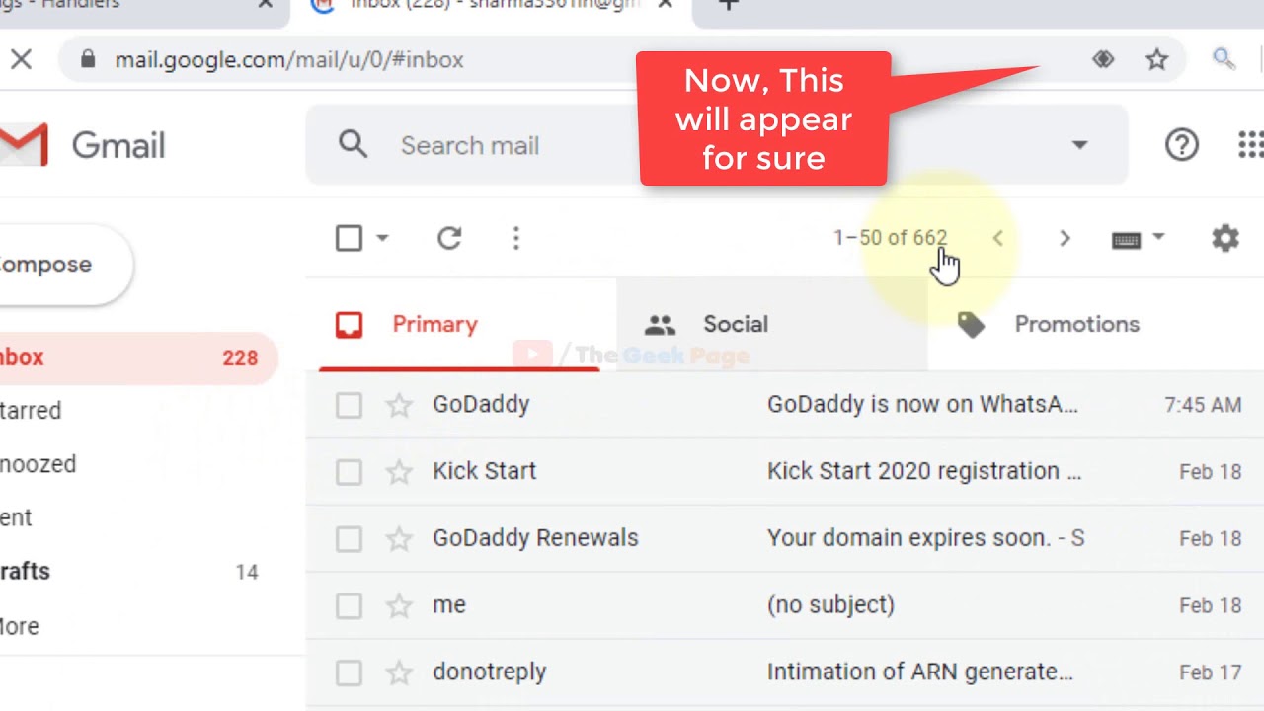Open the Google apps grid icon
Image resolution: width=1264 pixels, height=711 pixels.
click(1251, 145)
